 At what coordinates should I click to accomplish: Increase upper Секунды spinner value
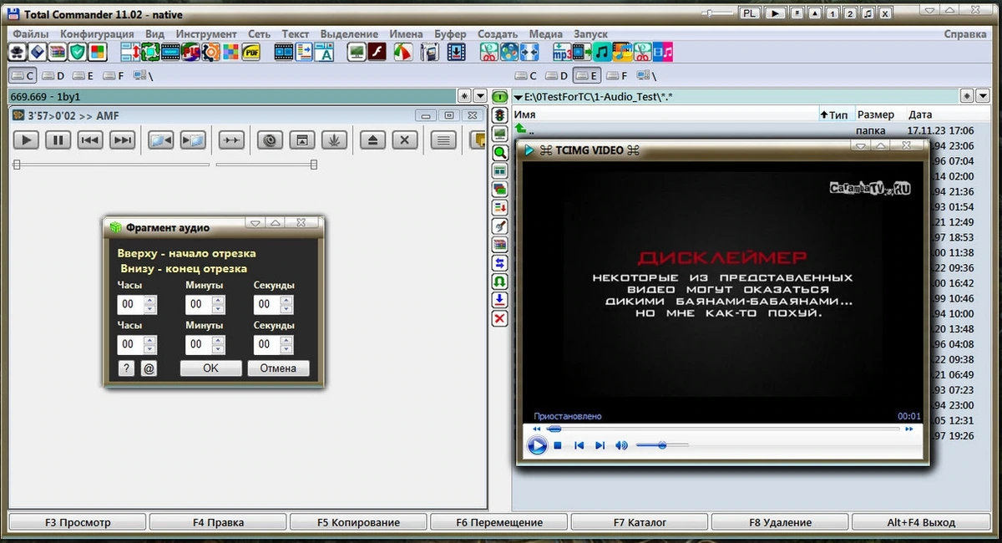(x=286, y=301)
